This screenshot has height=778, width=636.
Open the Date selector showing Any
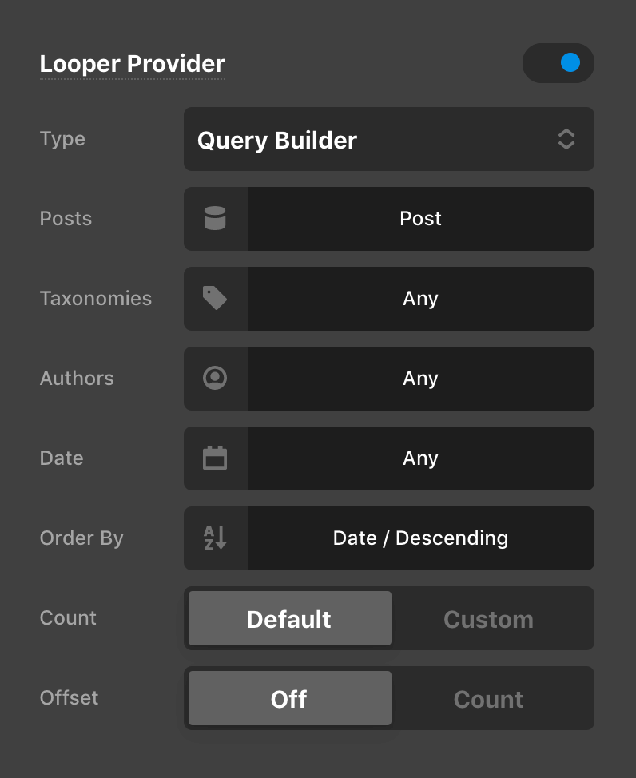(420, 458)
